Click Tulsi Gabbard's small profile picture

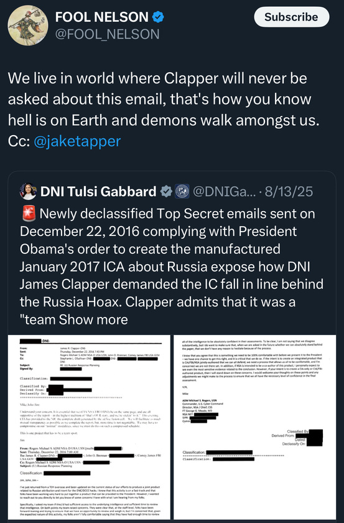(28, 192)
